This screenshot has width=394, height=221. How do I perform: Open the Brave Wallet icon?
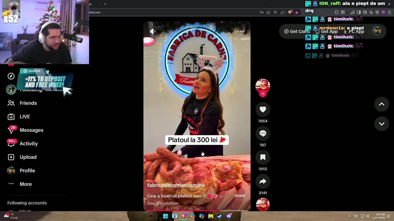365,12
